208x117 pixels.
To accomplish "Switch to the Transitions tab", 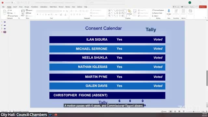I will click(x=34, y=7).
